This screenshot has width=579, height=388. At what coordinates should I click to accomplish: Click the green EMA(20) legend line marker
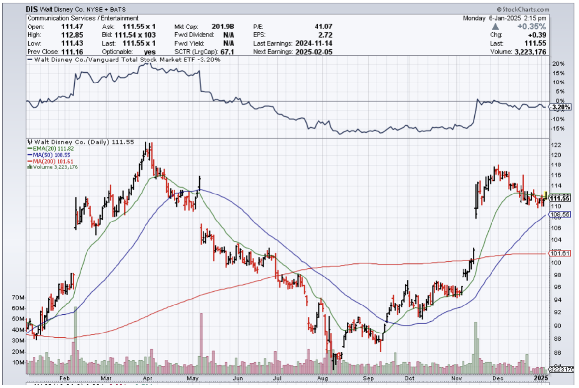(29, 148)
